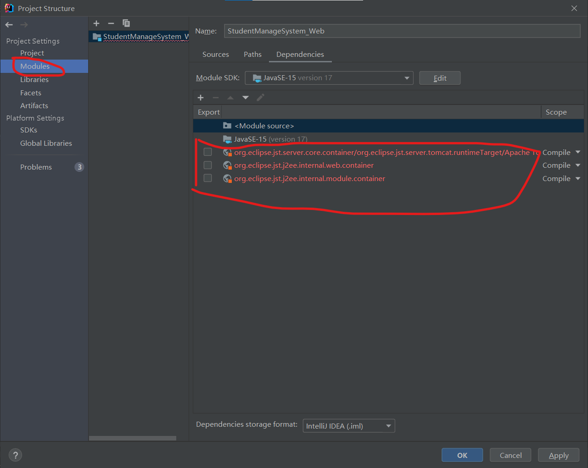Image resolution: width=588 pixels, height=468 pixels.
Task: Check export for j2ee.internal.web.container
Action: 208,165
